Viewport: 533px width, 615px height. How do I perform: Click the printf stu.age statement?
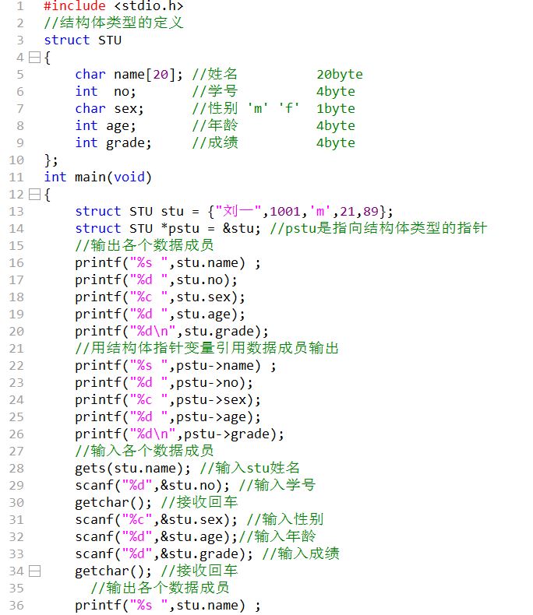click(161, 315)
